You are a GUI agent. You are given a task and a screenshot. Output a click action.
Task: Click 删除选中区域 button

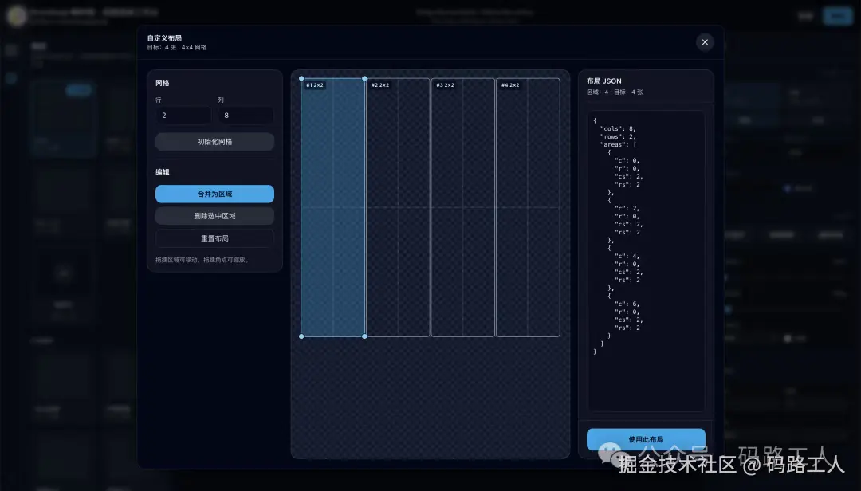214,216
